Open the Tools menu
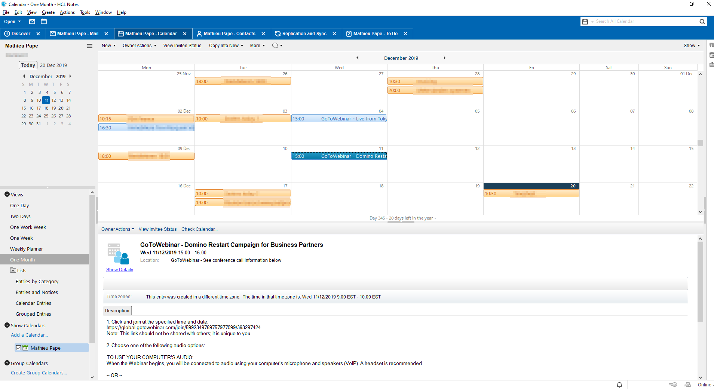Screen dimensions: 714x389 point(85,12)
